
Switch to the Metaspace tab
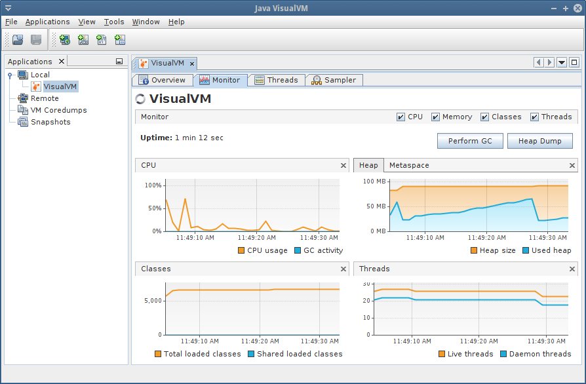[x=409, y=165]
